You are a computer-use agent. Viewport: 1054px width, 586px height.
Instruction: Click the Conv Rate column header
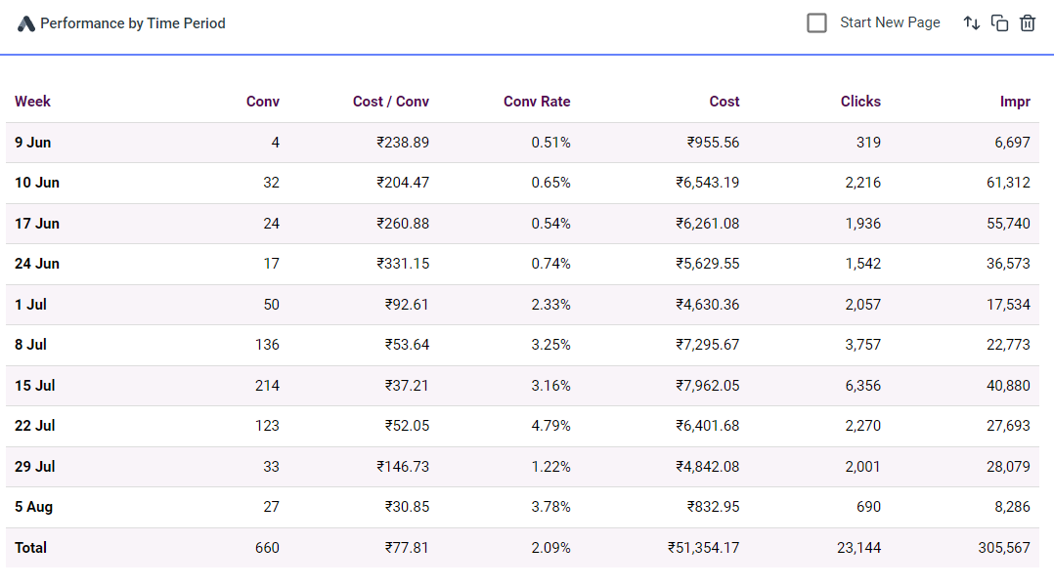point(537,102)
